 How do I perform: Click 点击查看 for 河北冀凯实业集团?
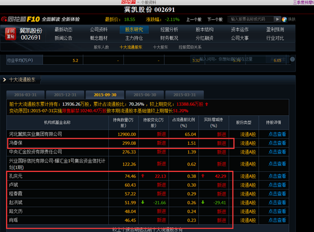click(277, 134)
